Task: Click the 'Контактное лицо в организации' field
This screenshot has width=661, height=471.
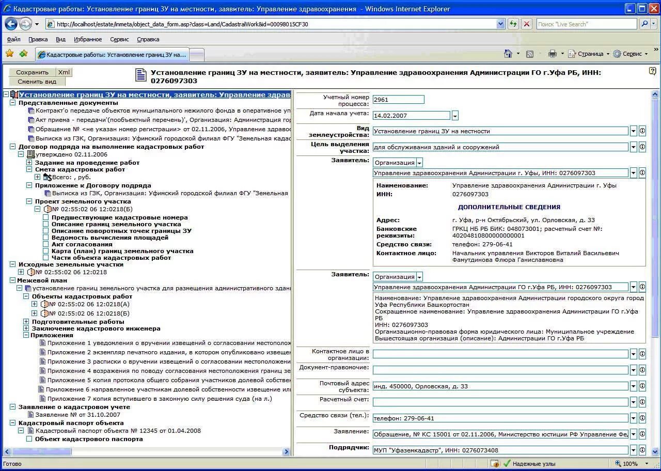Action: point(500,354)
